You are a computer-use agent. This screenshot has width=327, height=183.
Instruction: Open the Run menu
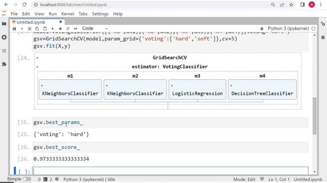pos(53,14)
